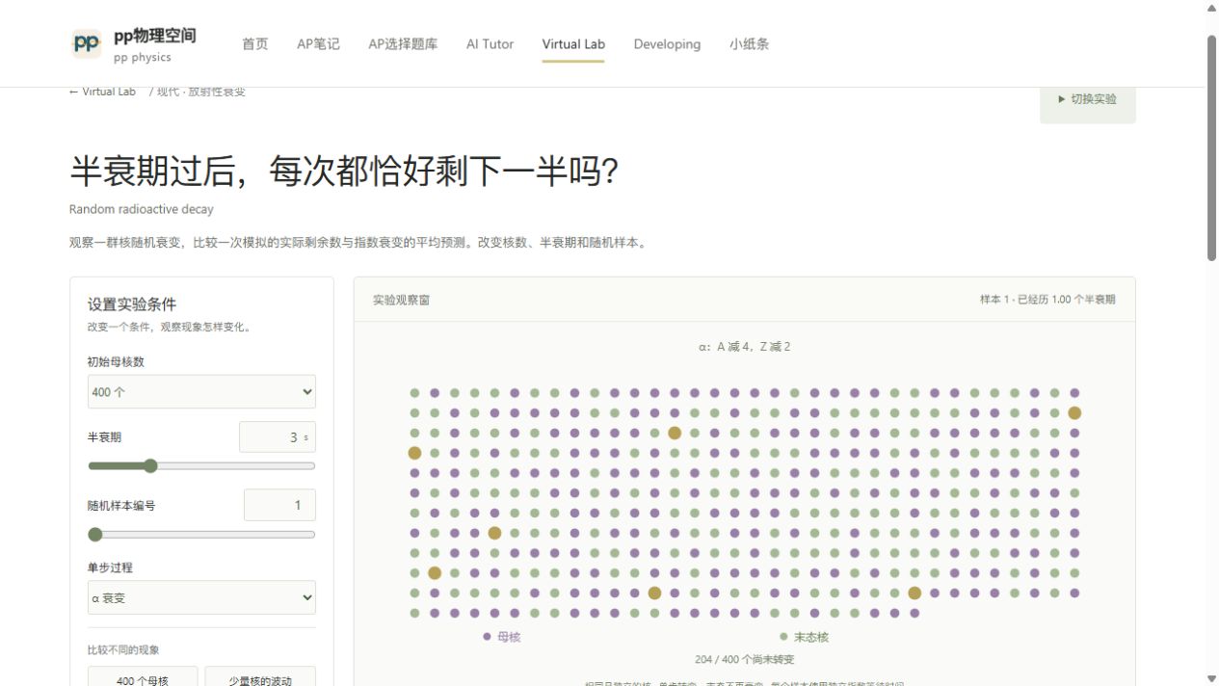This screenshot has height=686, width=1219.
Task: Open the 首页 nav item
Action: point(255,44)
